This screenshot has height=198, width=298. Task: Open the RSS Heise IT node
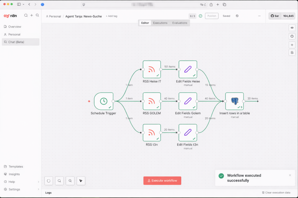[x=152, y=70]
